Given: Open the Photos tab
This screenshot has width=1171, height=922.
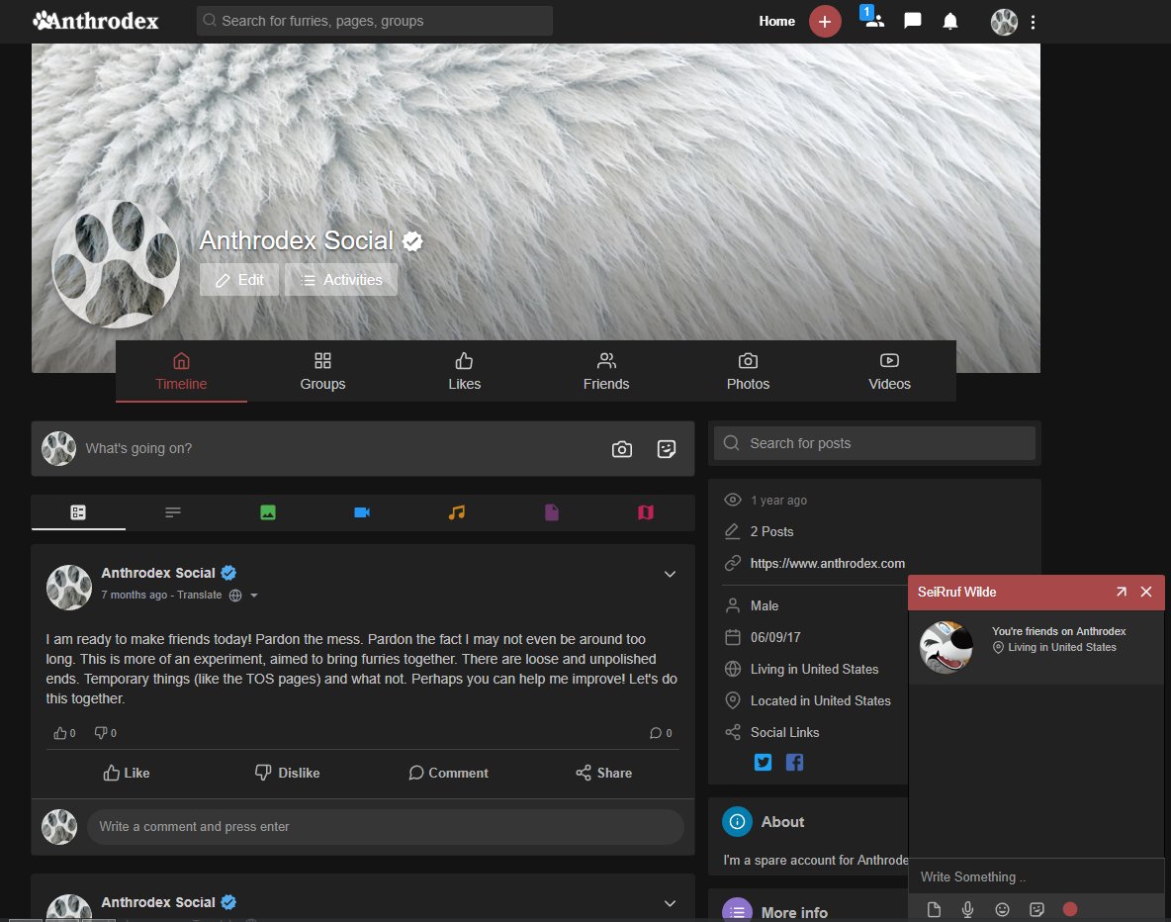Looking at the screenshot, I should [x=748, y=371].
